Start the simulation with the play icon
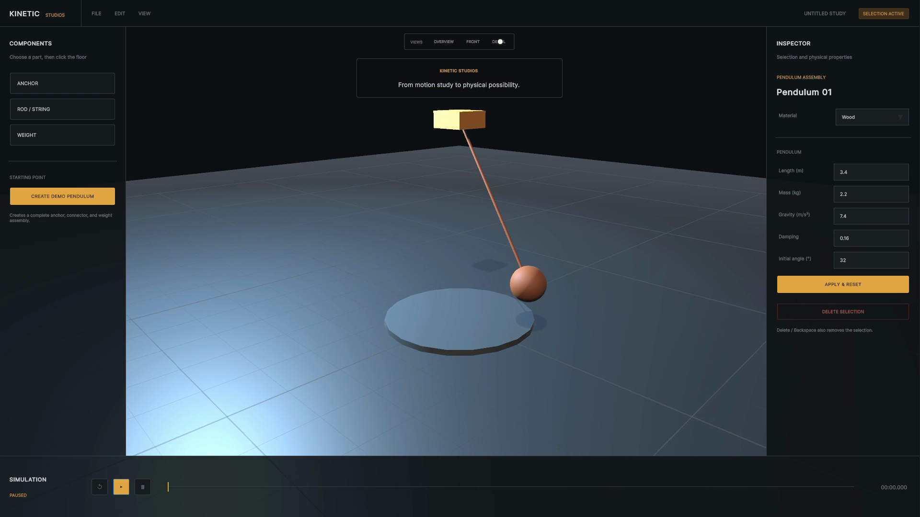Image resolution: width=920 pixels, height=517 pixels. [121, 487]
